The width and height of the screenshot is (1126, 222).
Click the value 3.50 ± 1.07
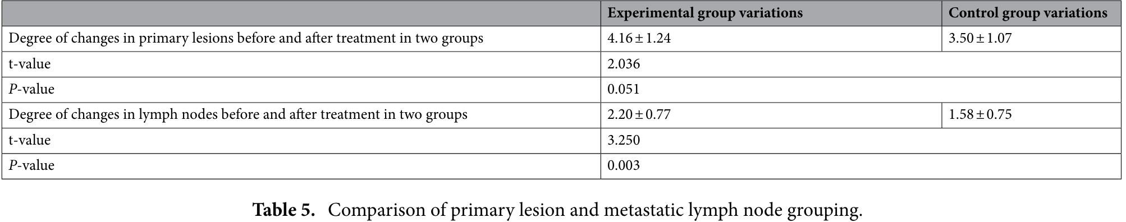980,39
